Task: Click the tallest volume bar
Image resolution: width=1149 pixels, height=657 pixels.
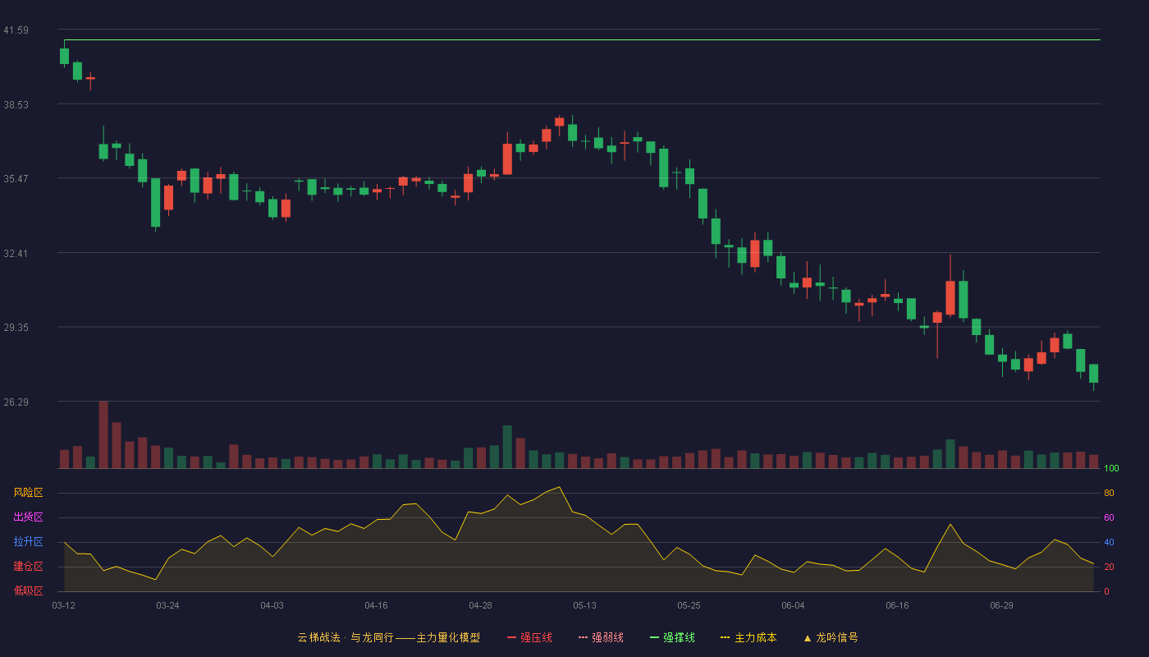Action: click(103, 434)
